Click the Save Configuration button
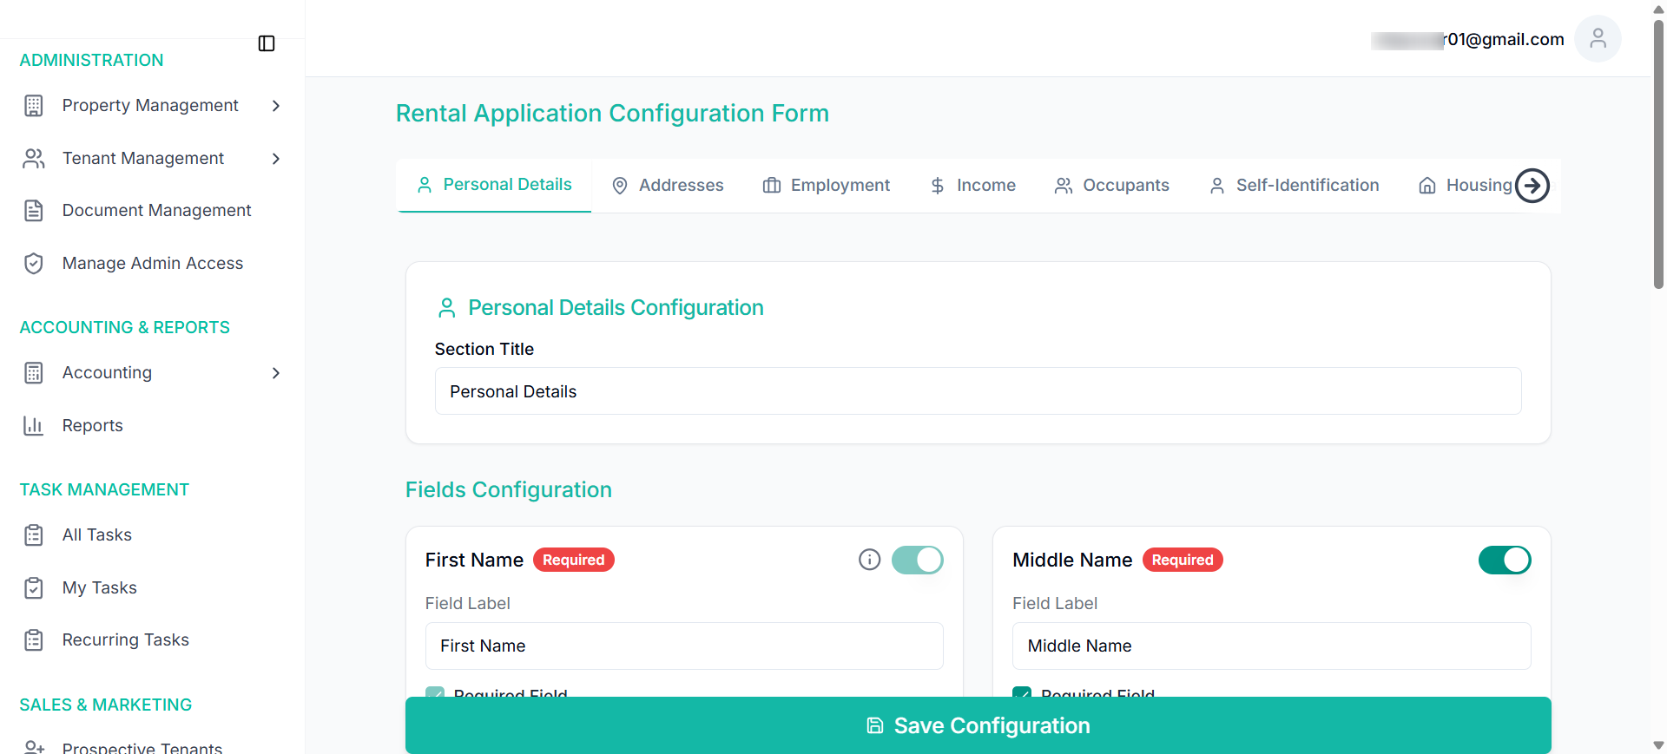 [x=978, y=725]
